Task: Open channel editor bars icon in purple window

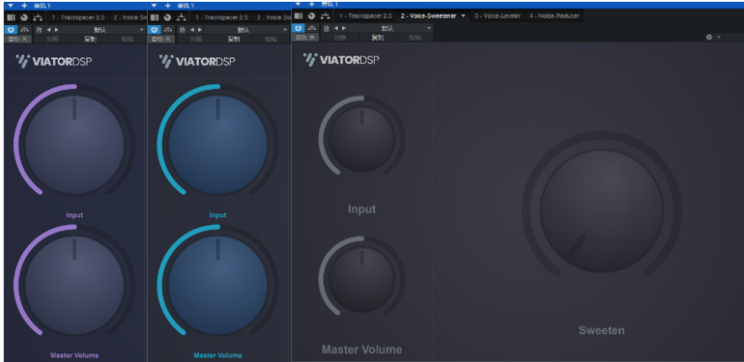Action: click(11, 18)
